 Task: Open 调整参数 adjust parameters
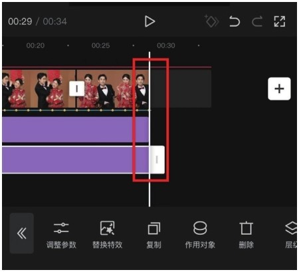click(61, 235)
